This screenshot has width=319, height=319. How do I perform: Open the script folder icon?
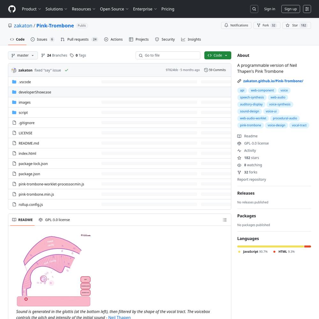[14, 112]
